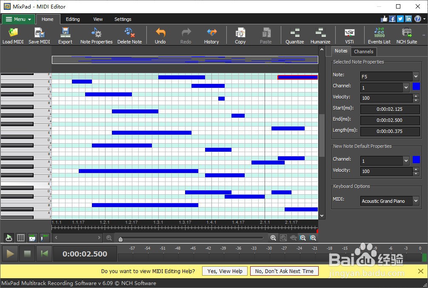Open the help icon dropdown arrow
The height and width of the screenshot is (288, 428).
424,19
